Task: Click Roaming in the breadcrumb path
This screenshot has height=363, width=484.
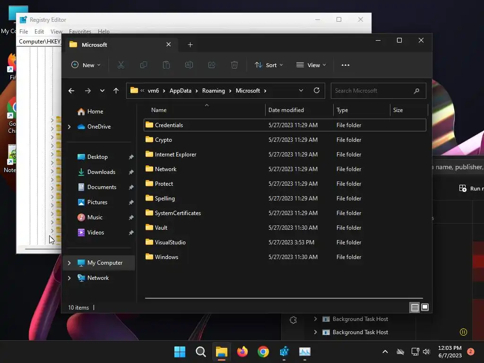Action: (213, 91)
